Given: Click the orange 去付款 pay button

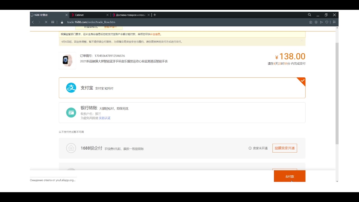Looking at the screenshot, I should 290,176.
